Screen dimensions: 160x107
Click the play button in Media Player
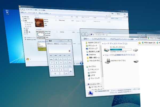click(x=82, y=63)
